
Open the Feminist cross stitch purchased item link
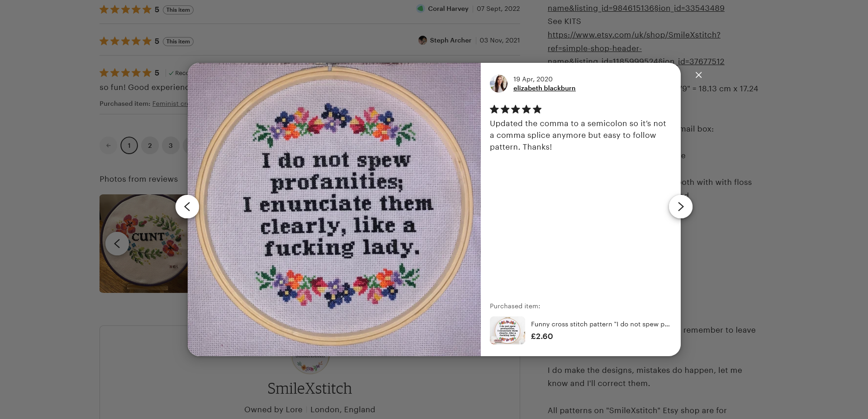click(170, 104)
